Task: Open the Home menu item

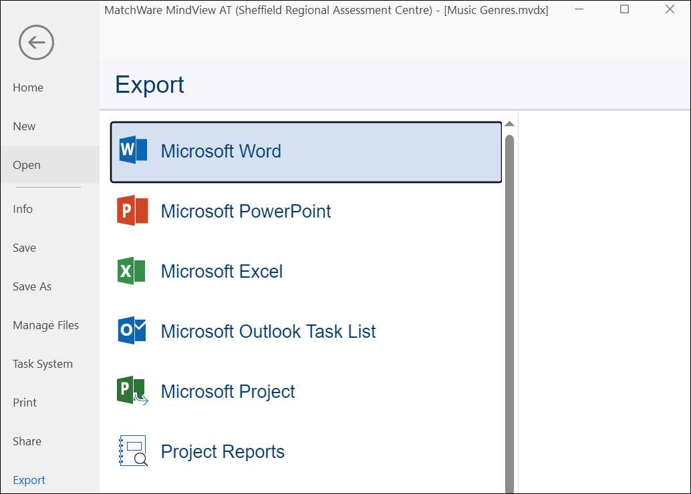Action: [28, 87]
